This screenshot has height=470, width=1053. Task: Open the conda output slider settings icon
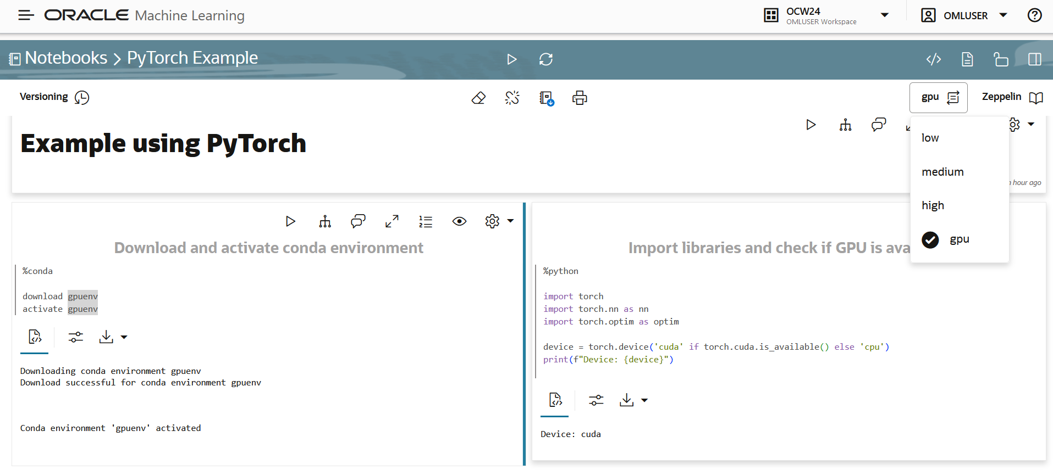click(x=76, y=337)
